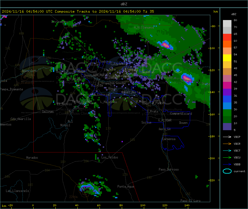Click the timestamp header text line

[x=78, y=12]
